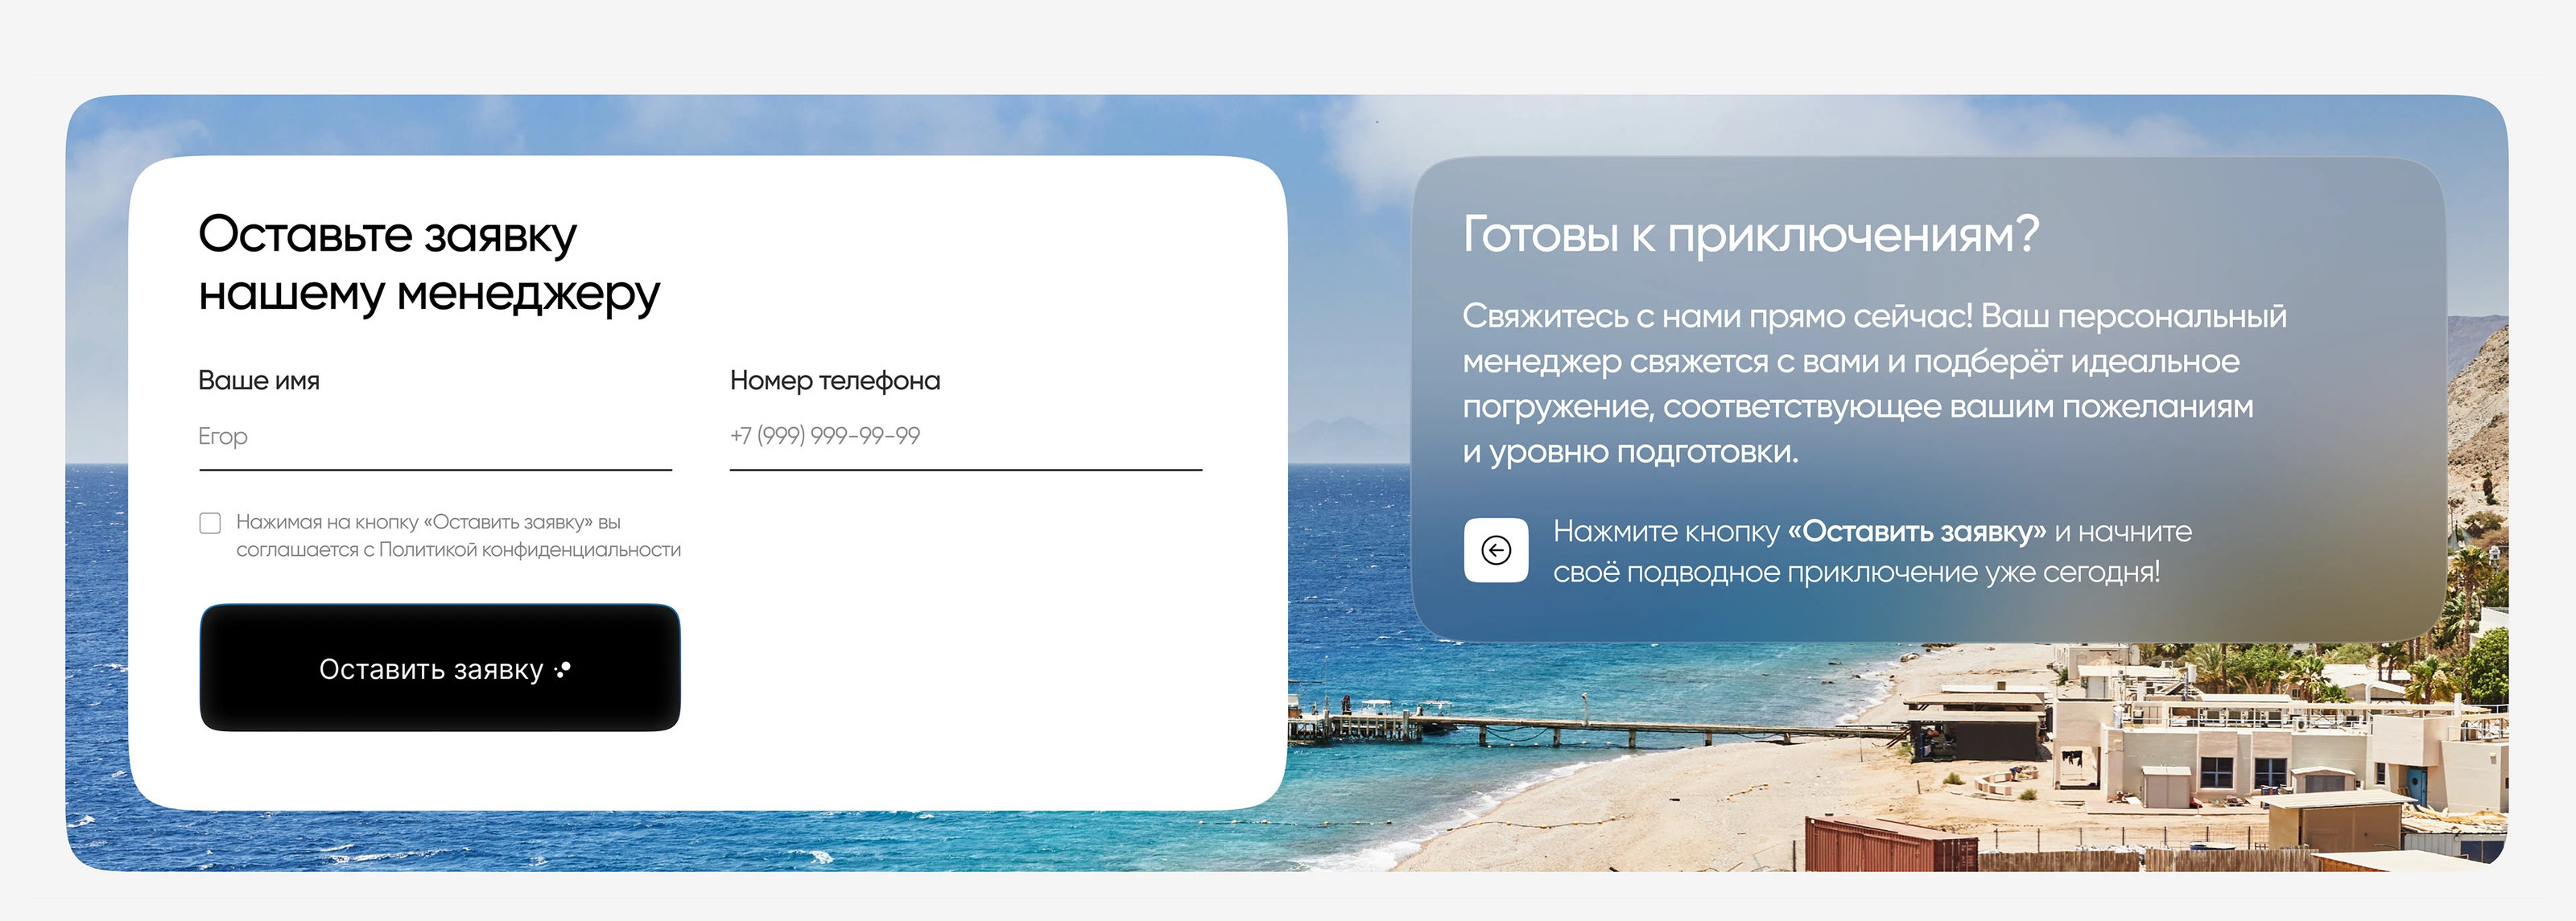Click the bold «Оставить заявку» text in card

coord(1916,532)
